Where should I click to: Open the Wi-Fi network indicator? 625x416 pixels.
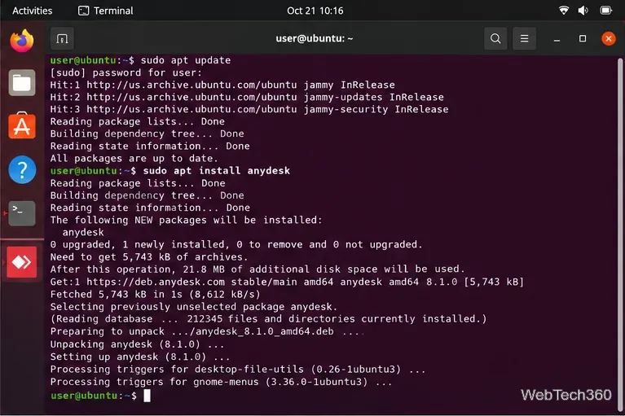564,11
